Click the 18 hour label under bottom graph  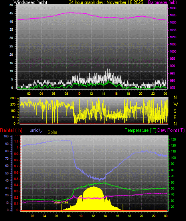129,216
